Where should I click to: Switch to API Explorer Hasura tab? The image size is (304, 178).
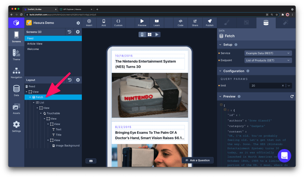(x=76, y=9)
